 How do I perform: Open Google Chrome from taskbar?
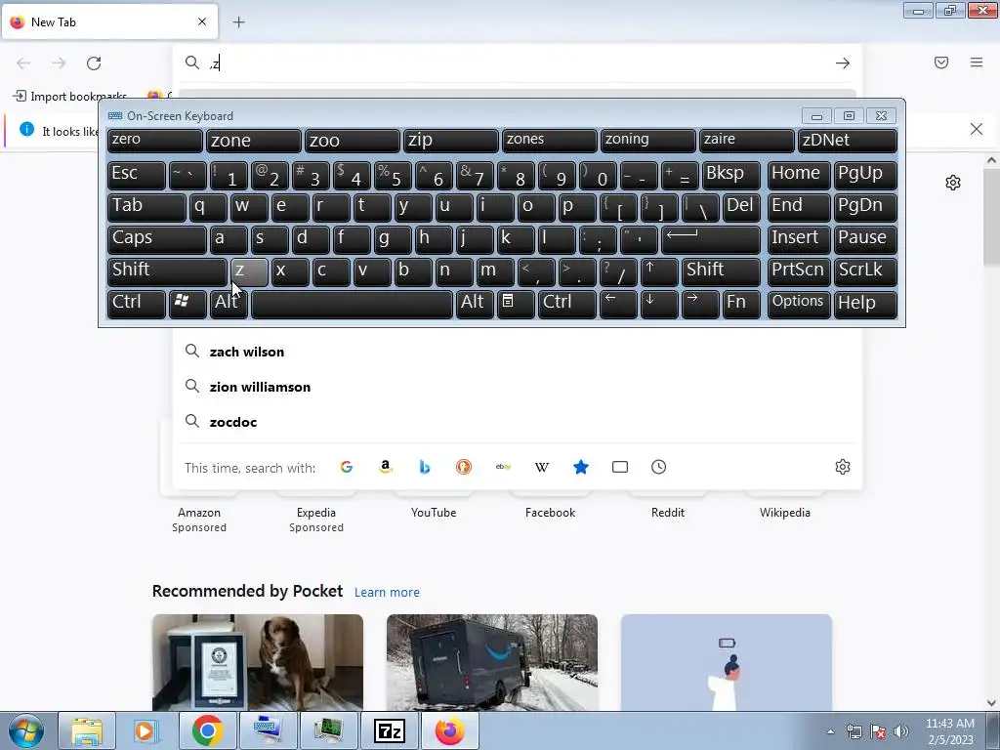207,730
